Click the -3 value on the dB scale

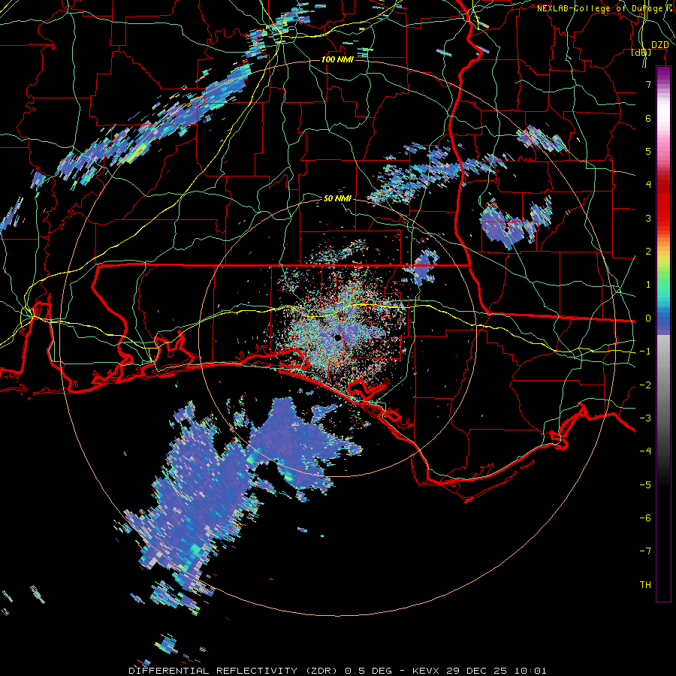pyautogui.click(x=645, y=418)
